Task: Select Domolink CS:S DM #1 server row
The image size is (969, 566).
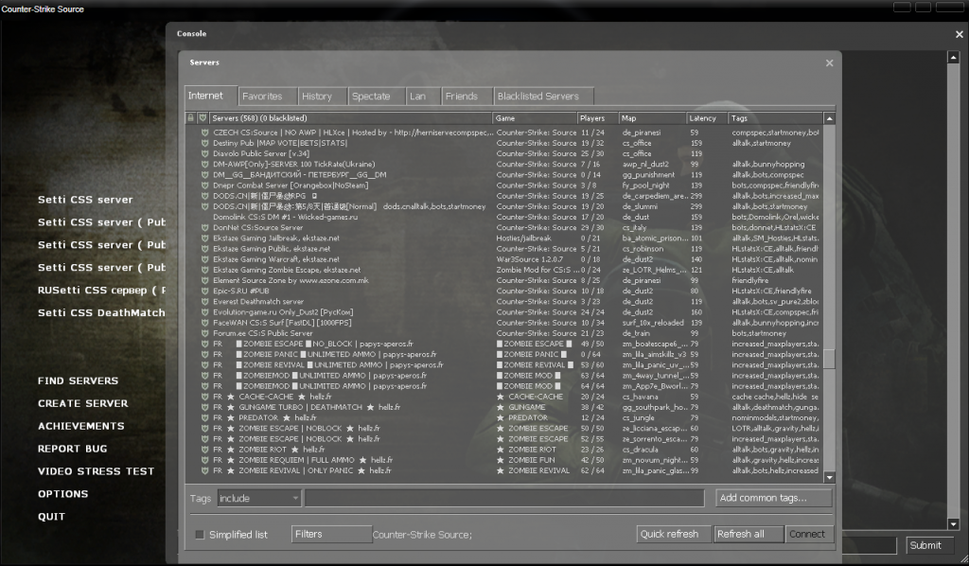Action: (504, 218)
